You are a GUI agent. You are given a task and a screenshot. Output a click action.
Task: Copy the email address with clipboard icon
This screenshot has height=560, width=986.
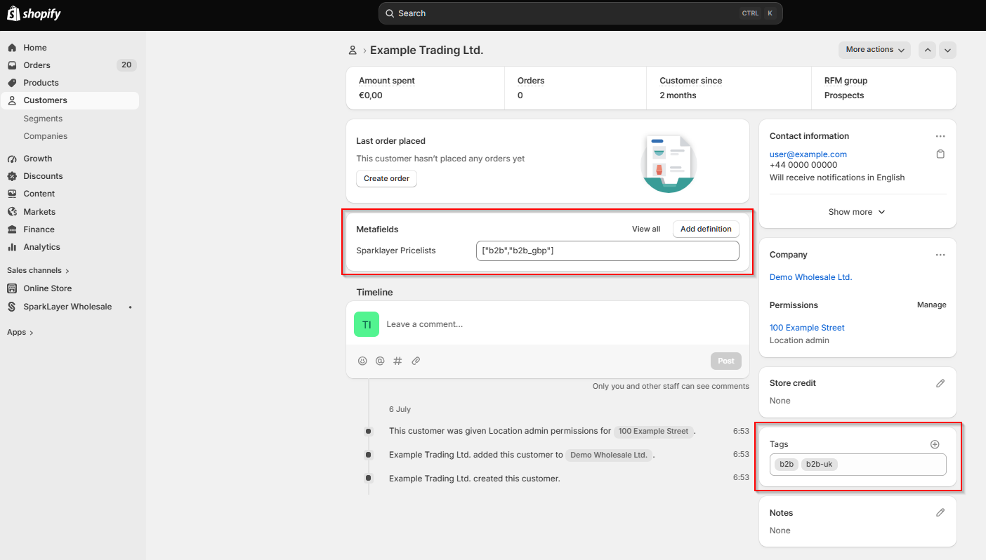940,154
